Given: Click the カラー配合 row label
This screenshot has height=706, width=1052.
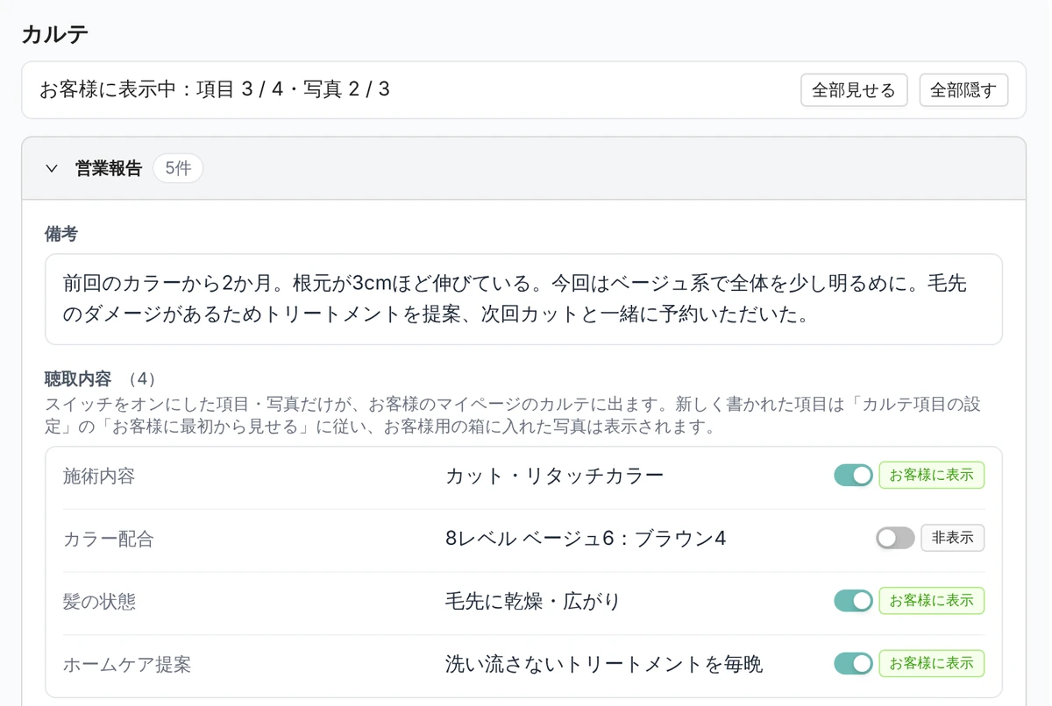Looking at the screenshot, I should pos(109,539).
